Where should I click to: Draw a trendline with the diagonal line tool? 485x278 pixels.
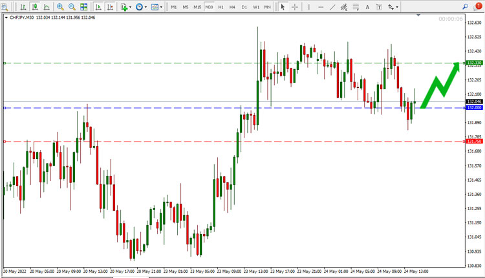pos(332,7)
